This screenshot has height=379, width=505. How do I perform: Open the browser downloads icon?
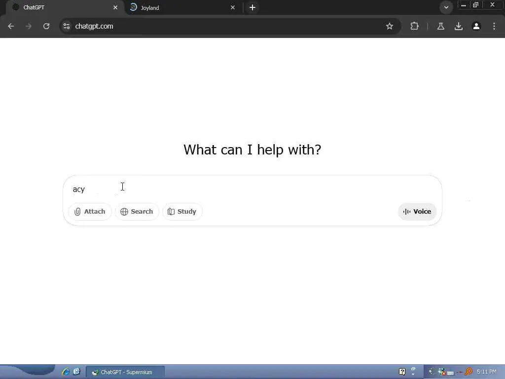pos(459,26)
